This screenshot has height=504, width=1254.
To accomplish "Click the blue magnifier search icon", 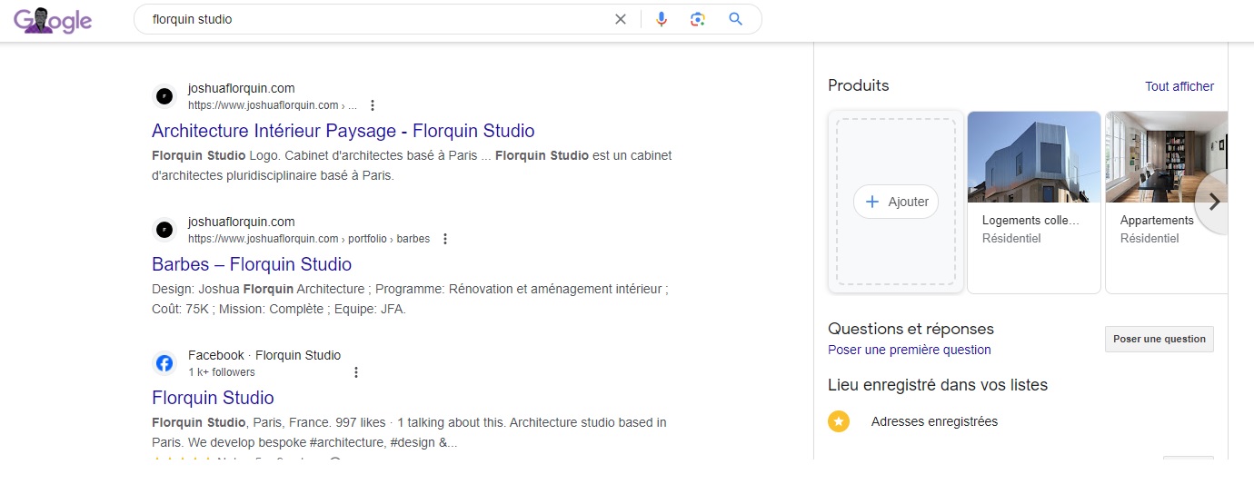I will [x=736, y=19].
